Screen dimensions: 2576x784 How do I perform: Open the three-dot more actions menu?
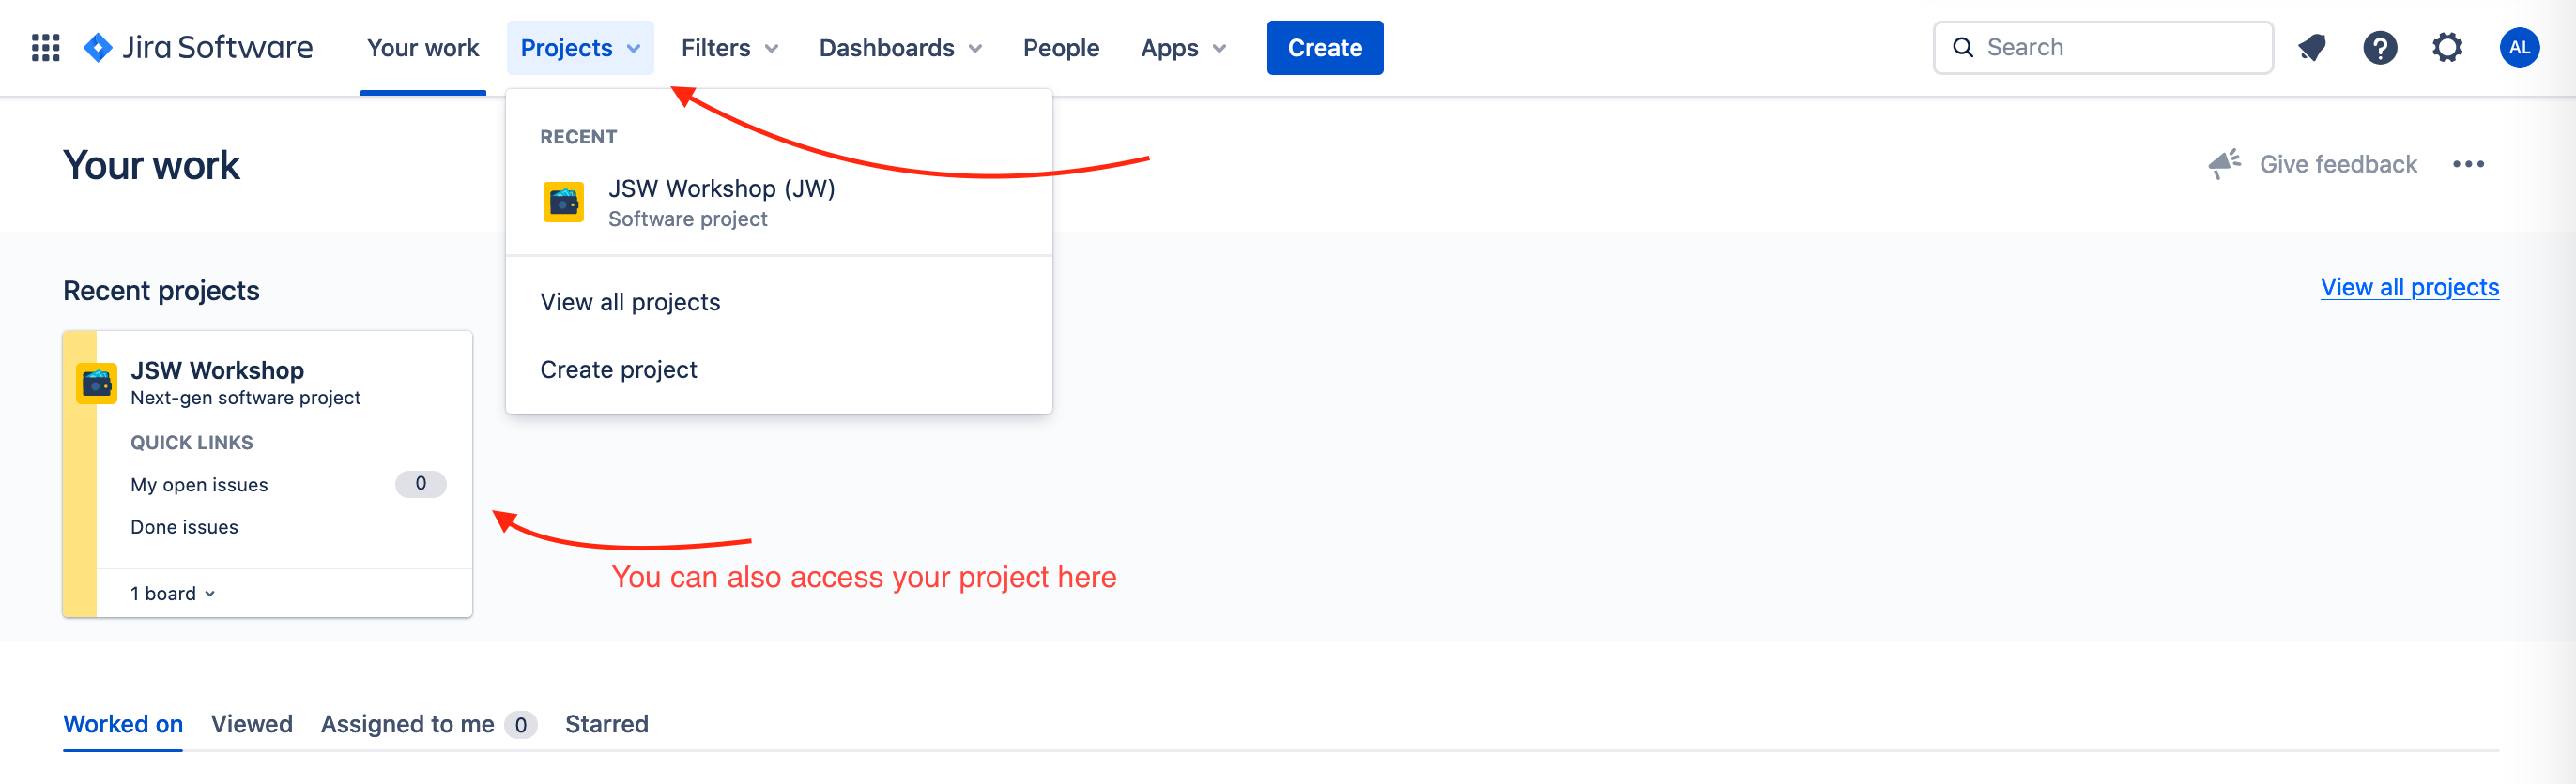tap(2468, 164)
